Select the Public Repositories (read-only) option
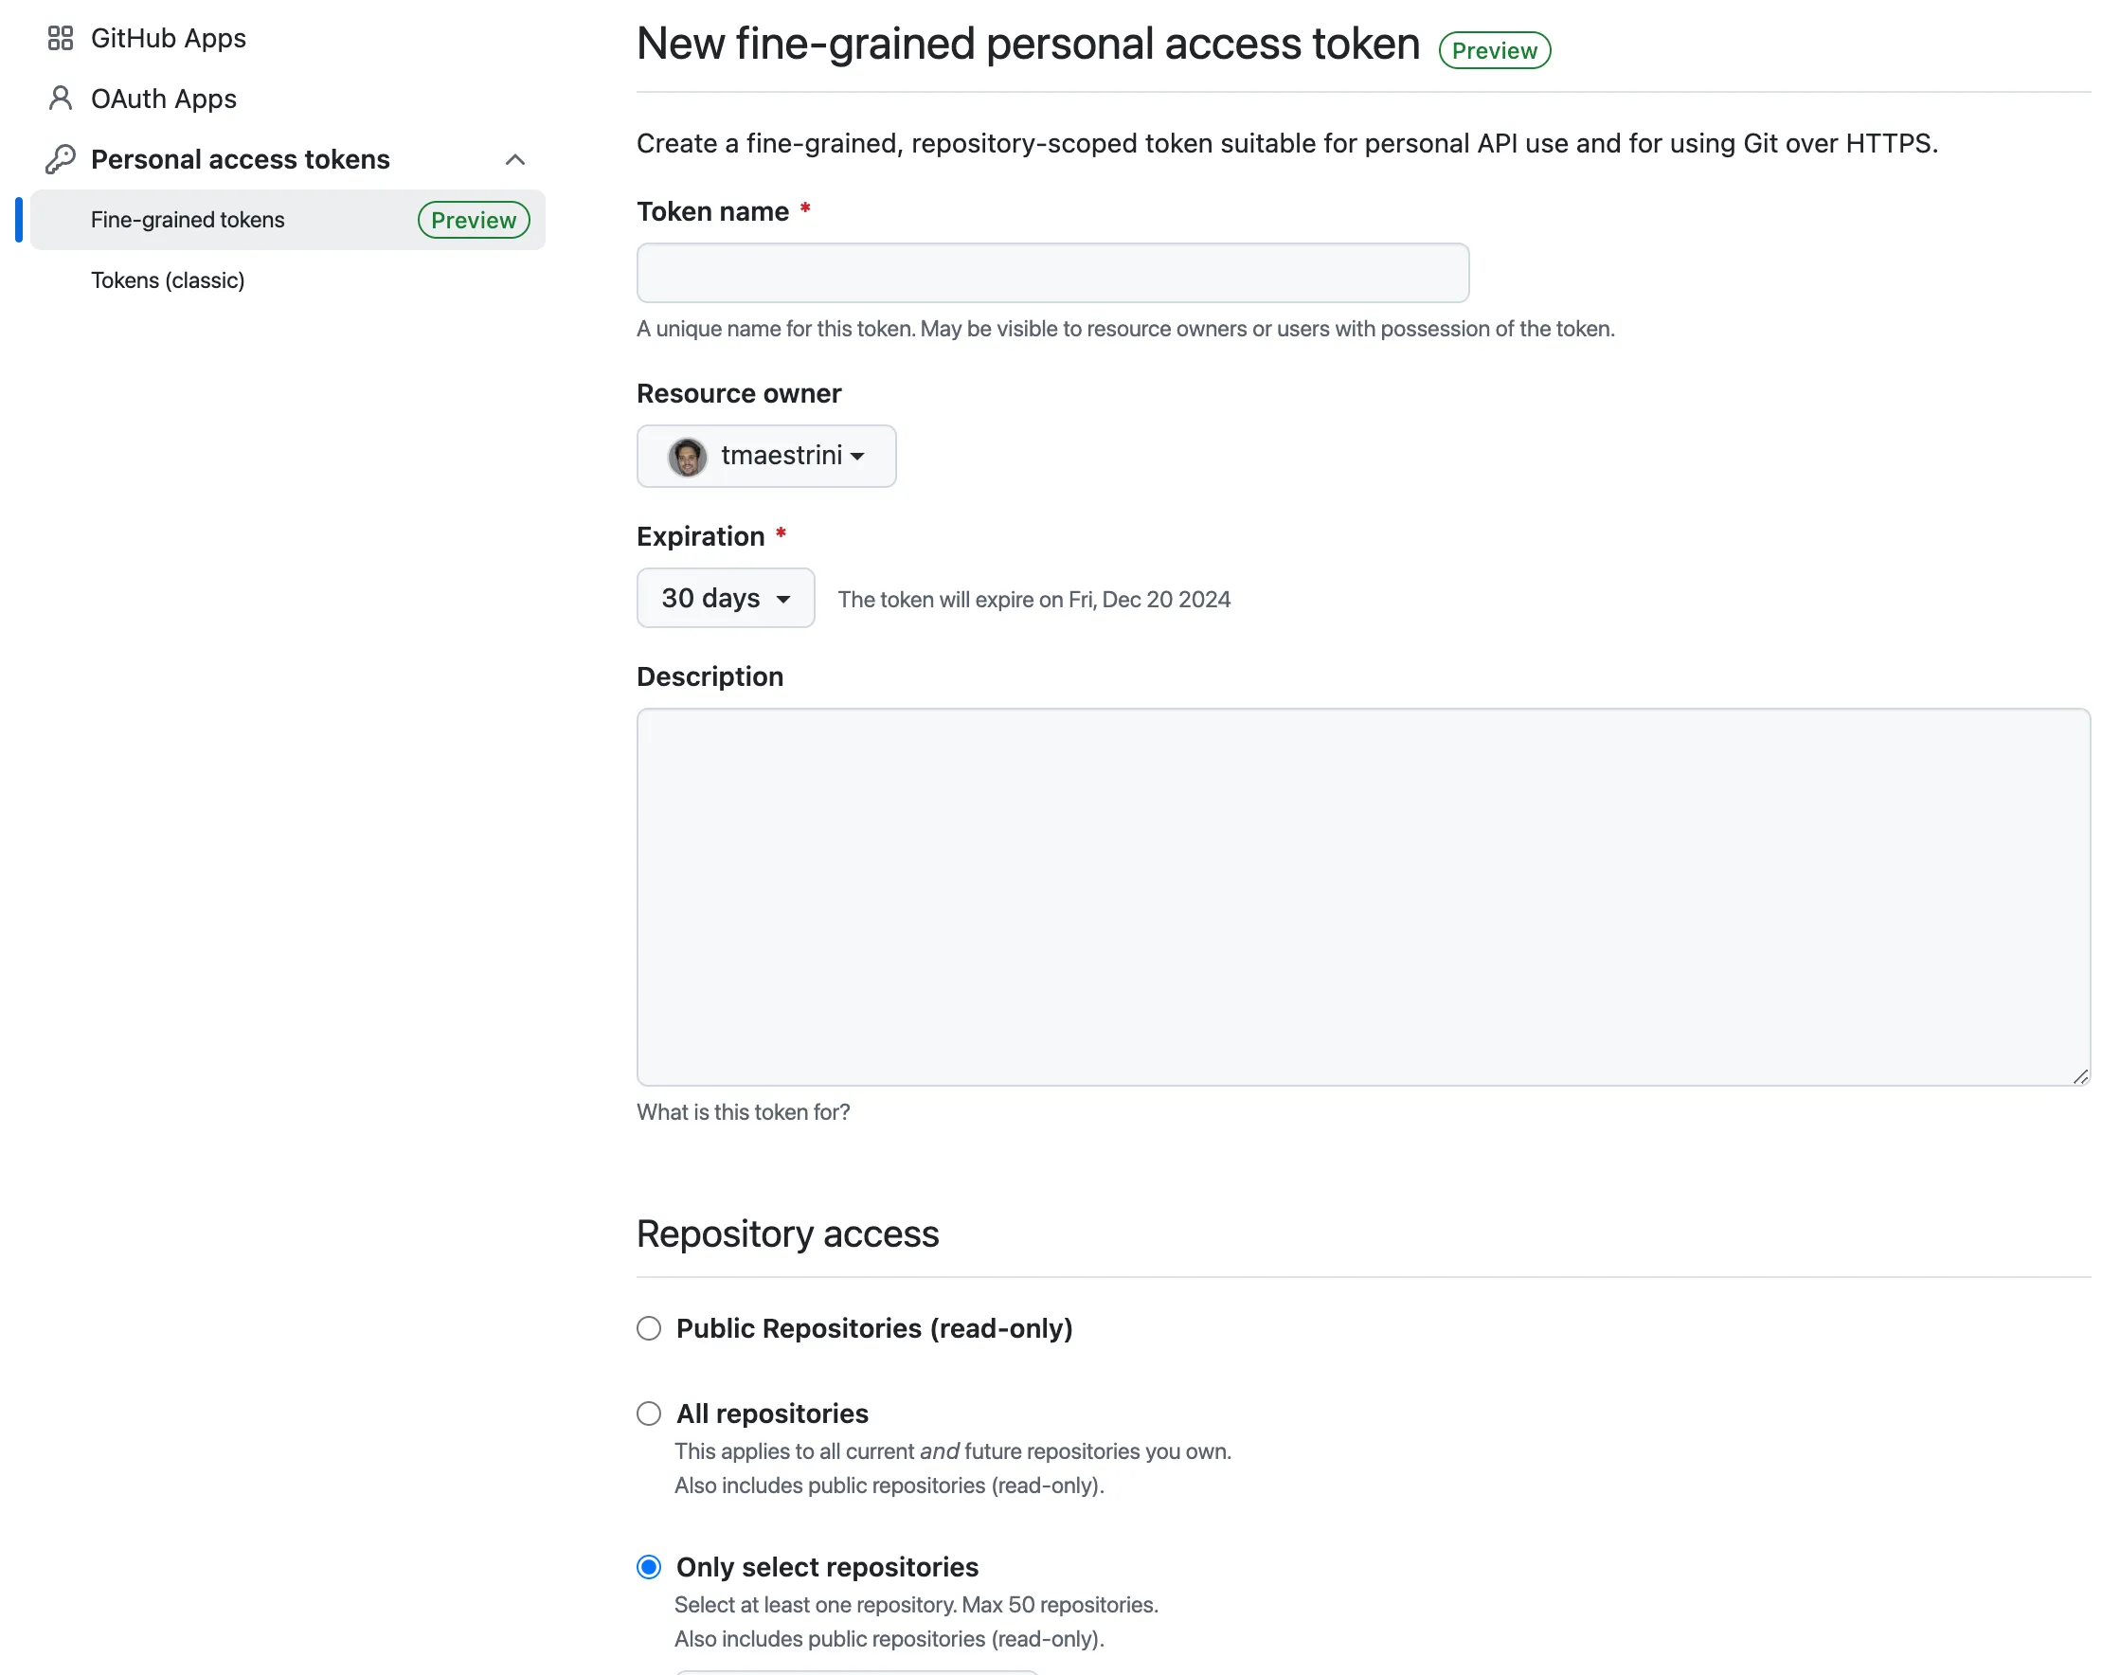The width and height of the screenshot is (2120, 1675). pyautogui.click(x=648, y=1328)
